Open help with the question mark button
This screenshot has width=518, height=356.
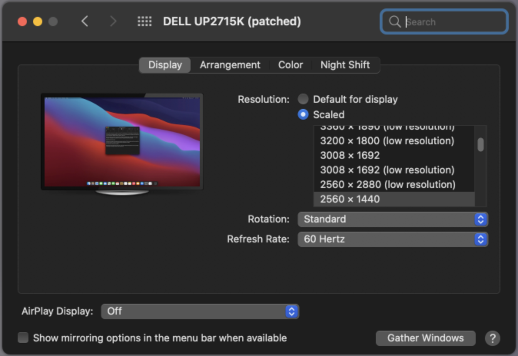[492, 338]
